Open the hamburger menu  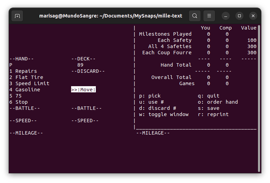[209, 16]
